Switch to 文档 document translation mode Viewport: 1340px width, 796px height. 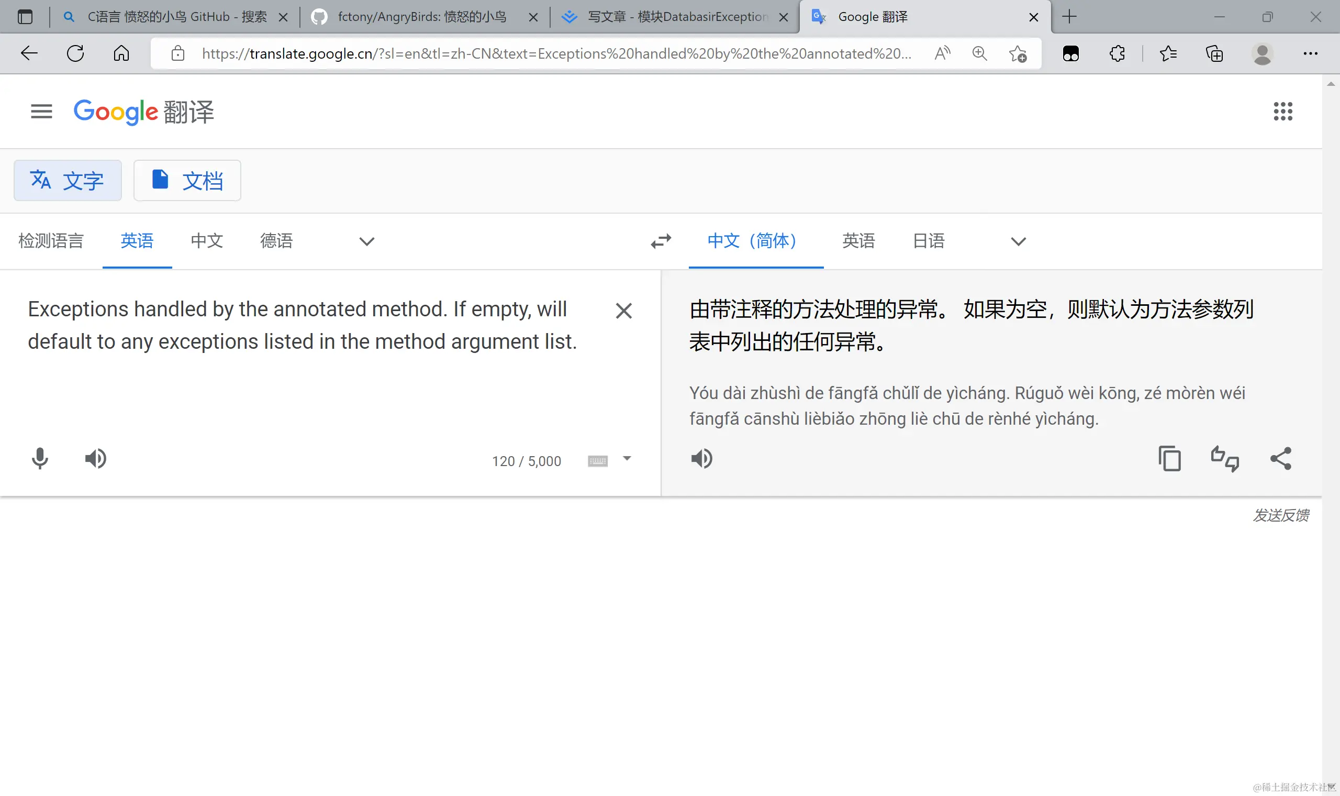tap(187, 181)
